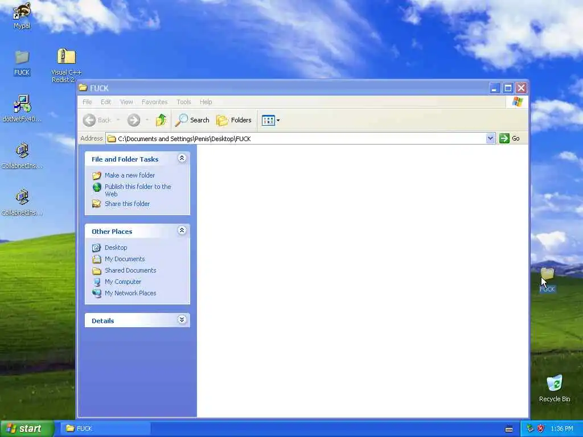Screen dimensions: 583x437
Task: Click Make a new folder link
Action: pos(129,175)
